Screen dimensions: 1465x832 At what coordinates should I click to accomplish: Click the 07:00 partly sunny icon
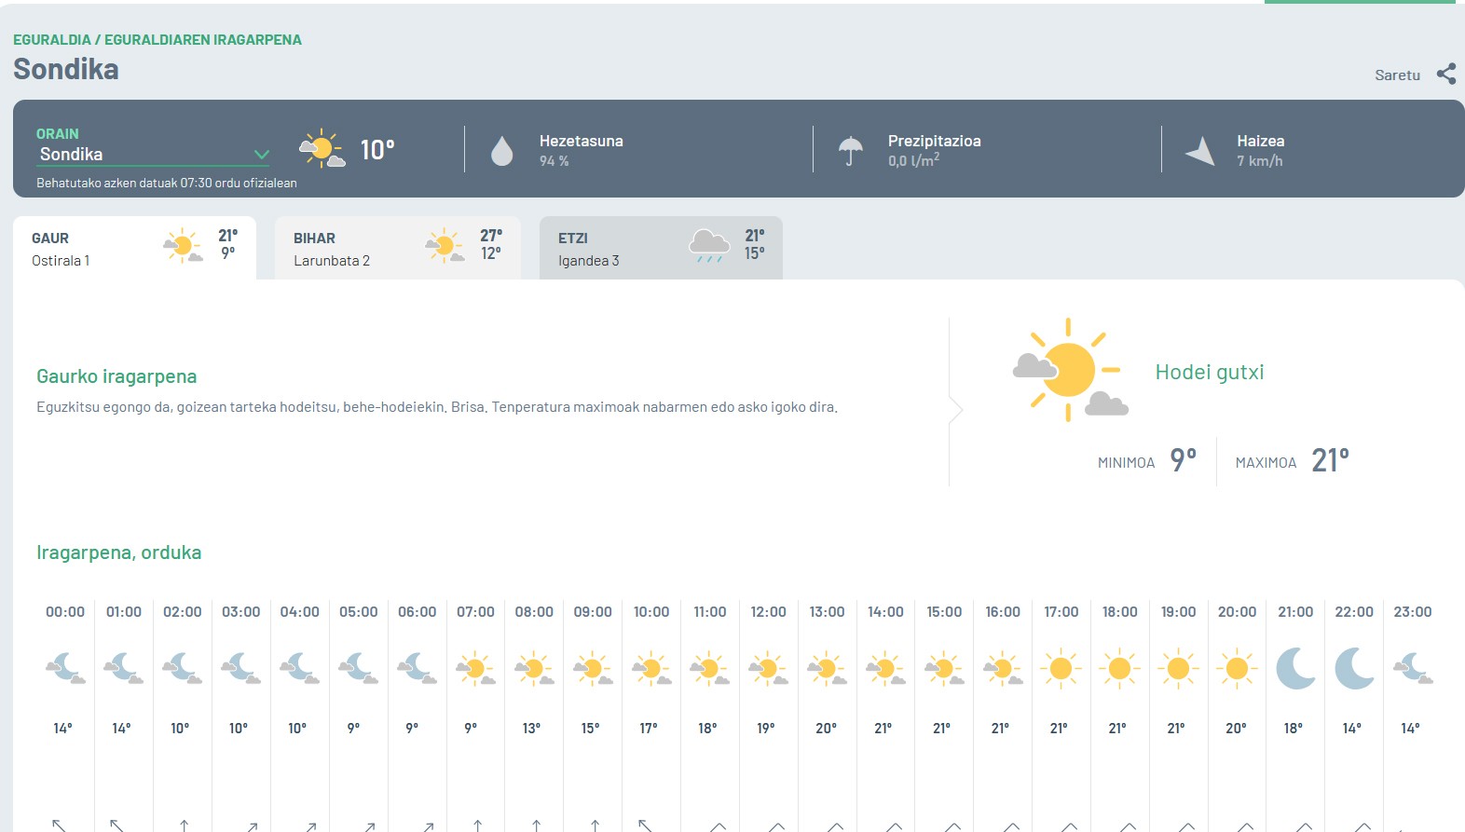click(475, 668)
